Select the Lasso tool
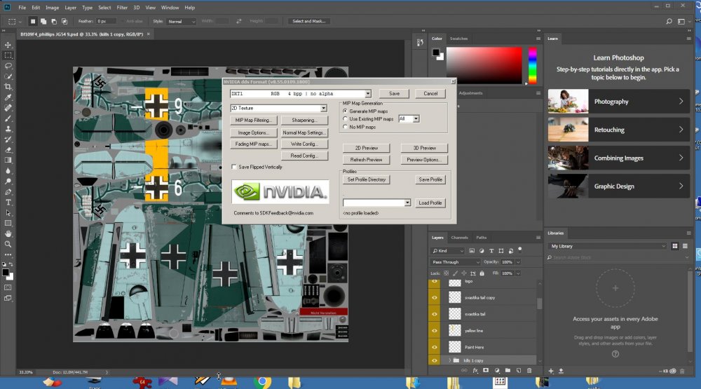This screenshot has width=701, height=389. coord(8,66)
